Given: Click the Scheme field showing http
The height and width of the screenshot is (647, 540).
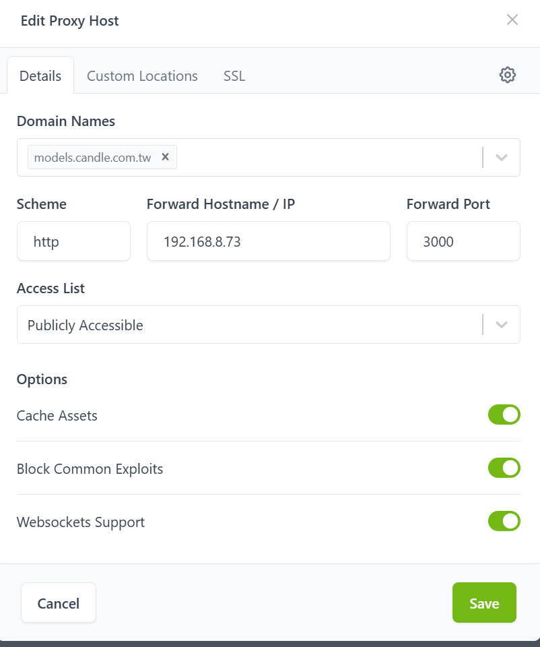Looking at the screenshot, I should 73,241.
